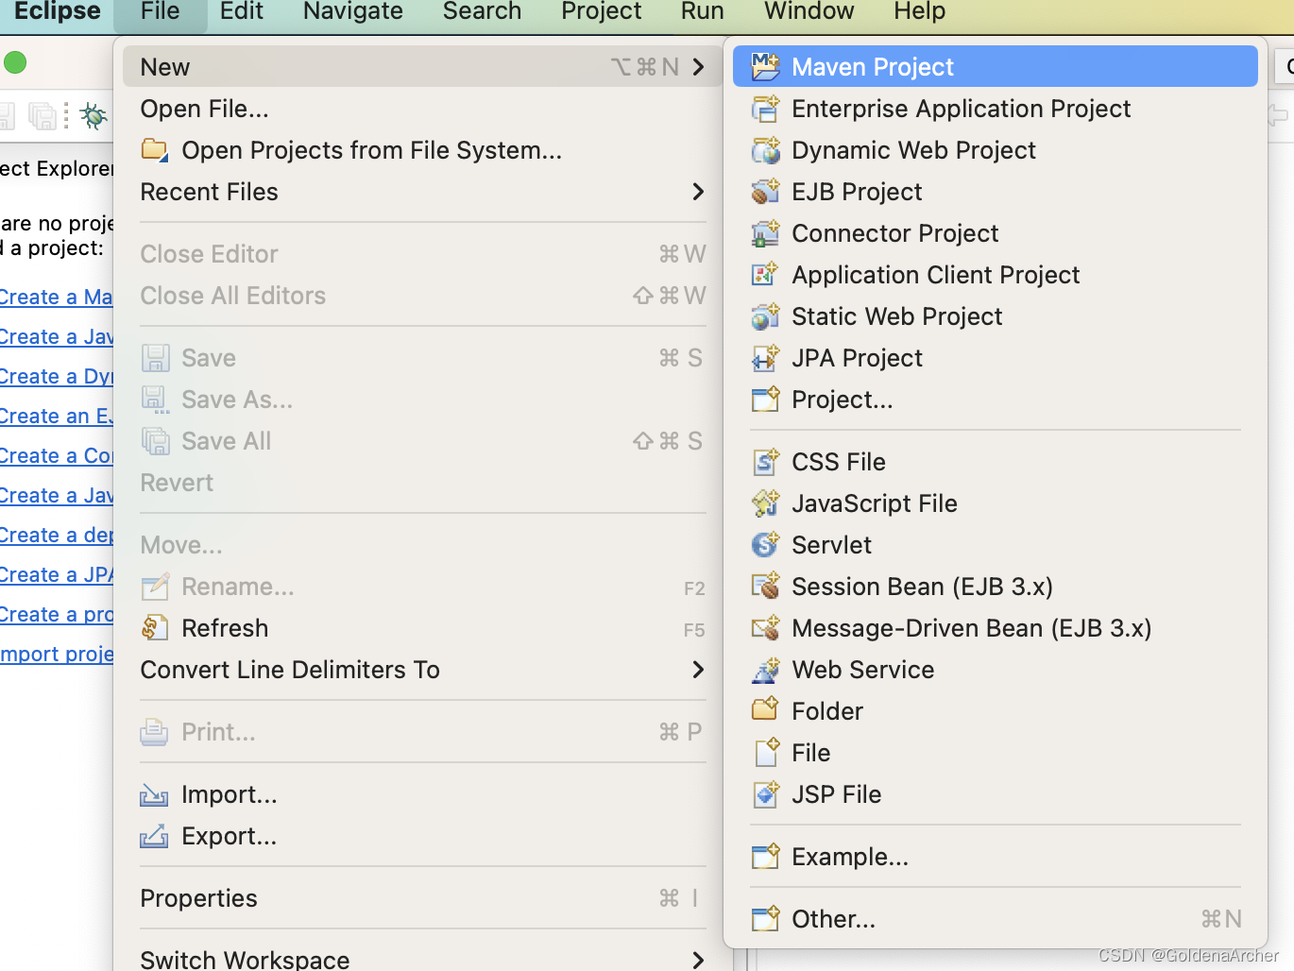The height and width of the screenshot is (971, 1294).
Task: Select Maven Project icon in New submenu
Action: tap(765, 67)
